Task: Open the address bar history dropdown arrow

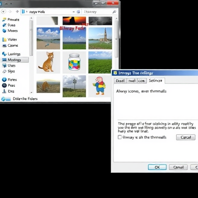Action: click(74, 12)
